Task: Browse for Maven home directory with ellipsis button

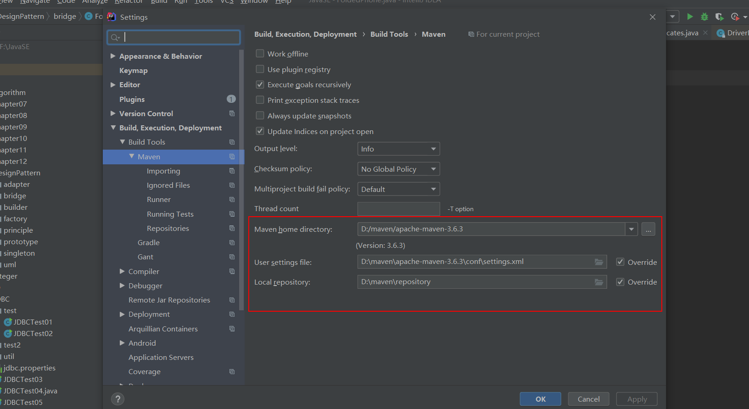Action: tap(648, 229)
